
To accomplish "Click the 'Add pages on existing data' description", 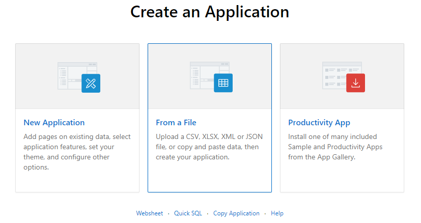I will (x=77, y=152).
